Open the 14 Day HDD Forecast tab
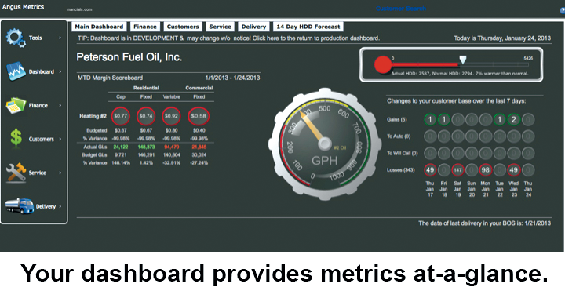 click(308, 27)
